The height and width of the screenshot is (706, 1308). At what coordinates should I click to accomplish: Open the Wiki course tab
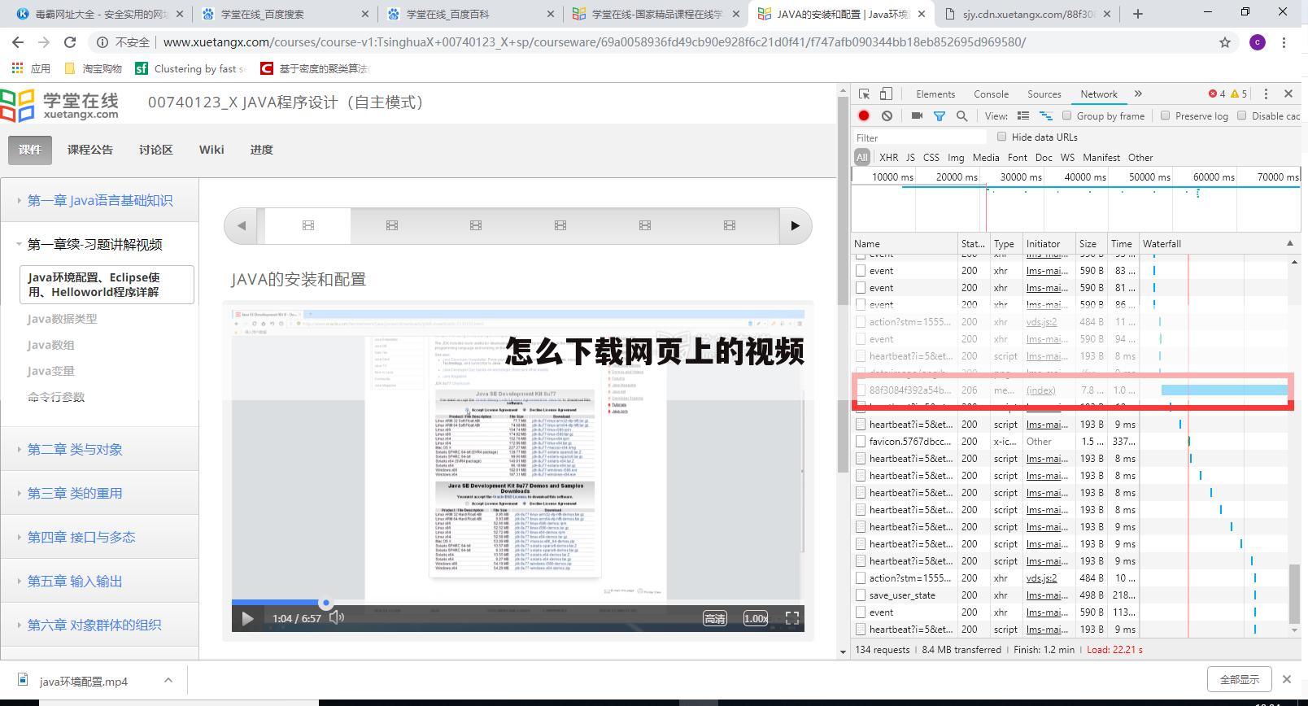click(211, 150)
